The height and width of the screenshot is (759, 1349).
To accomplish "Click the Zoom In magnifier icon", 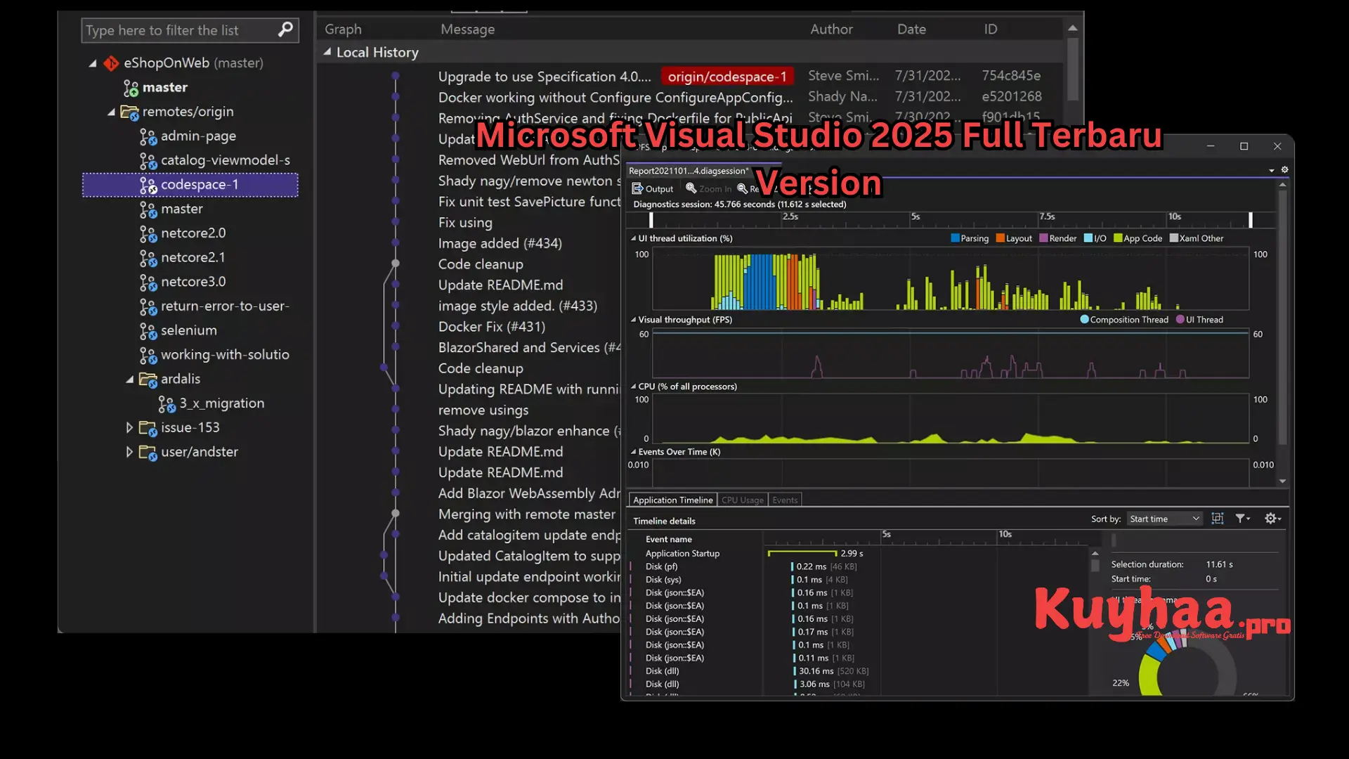I will pyautogui.click(x=691, y=188).
